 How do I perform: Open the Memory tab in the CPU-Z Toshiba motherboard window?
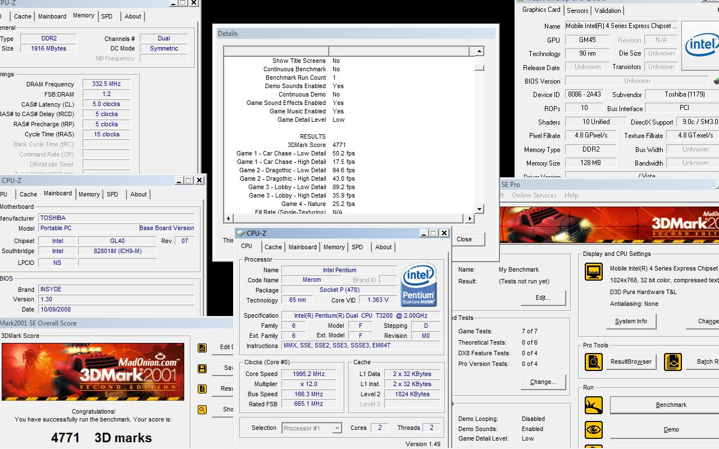click(89, 194)
